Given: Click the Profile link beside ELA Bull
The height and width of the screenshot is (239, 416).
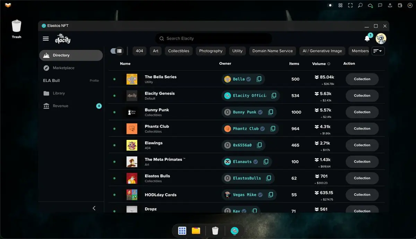Looking at the screenshot, I should click(x=94, y=81).
